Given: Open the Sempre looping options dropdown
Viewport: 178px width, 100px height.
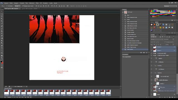Looking at the screenshot, I should (10, 97).
